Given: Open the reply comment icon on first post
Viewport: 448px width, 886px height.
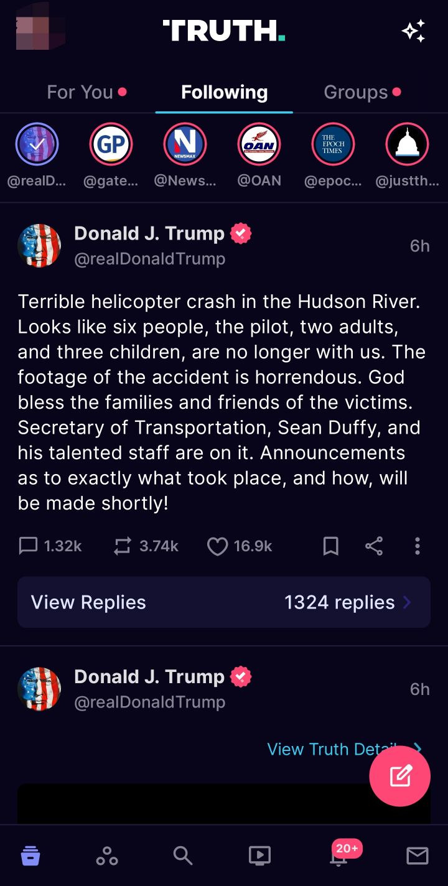Looking at the screenshot, I should click(29, 546).
